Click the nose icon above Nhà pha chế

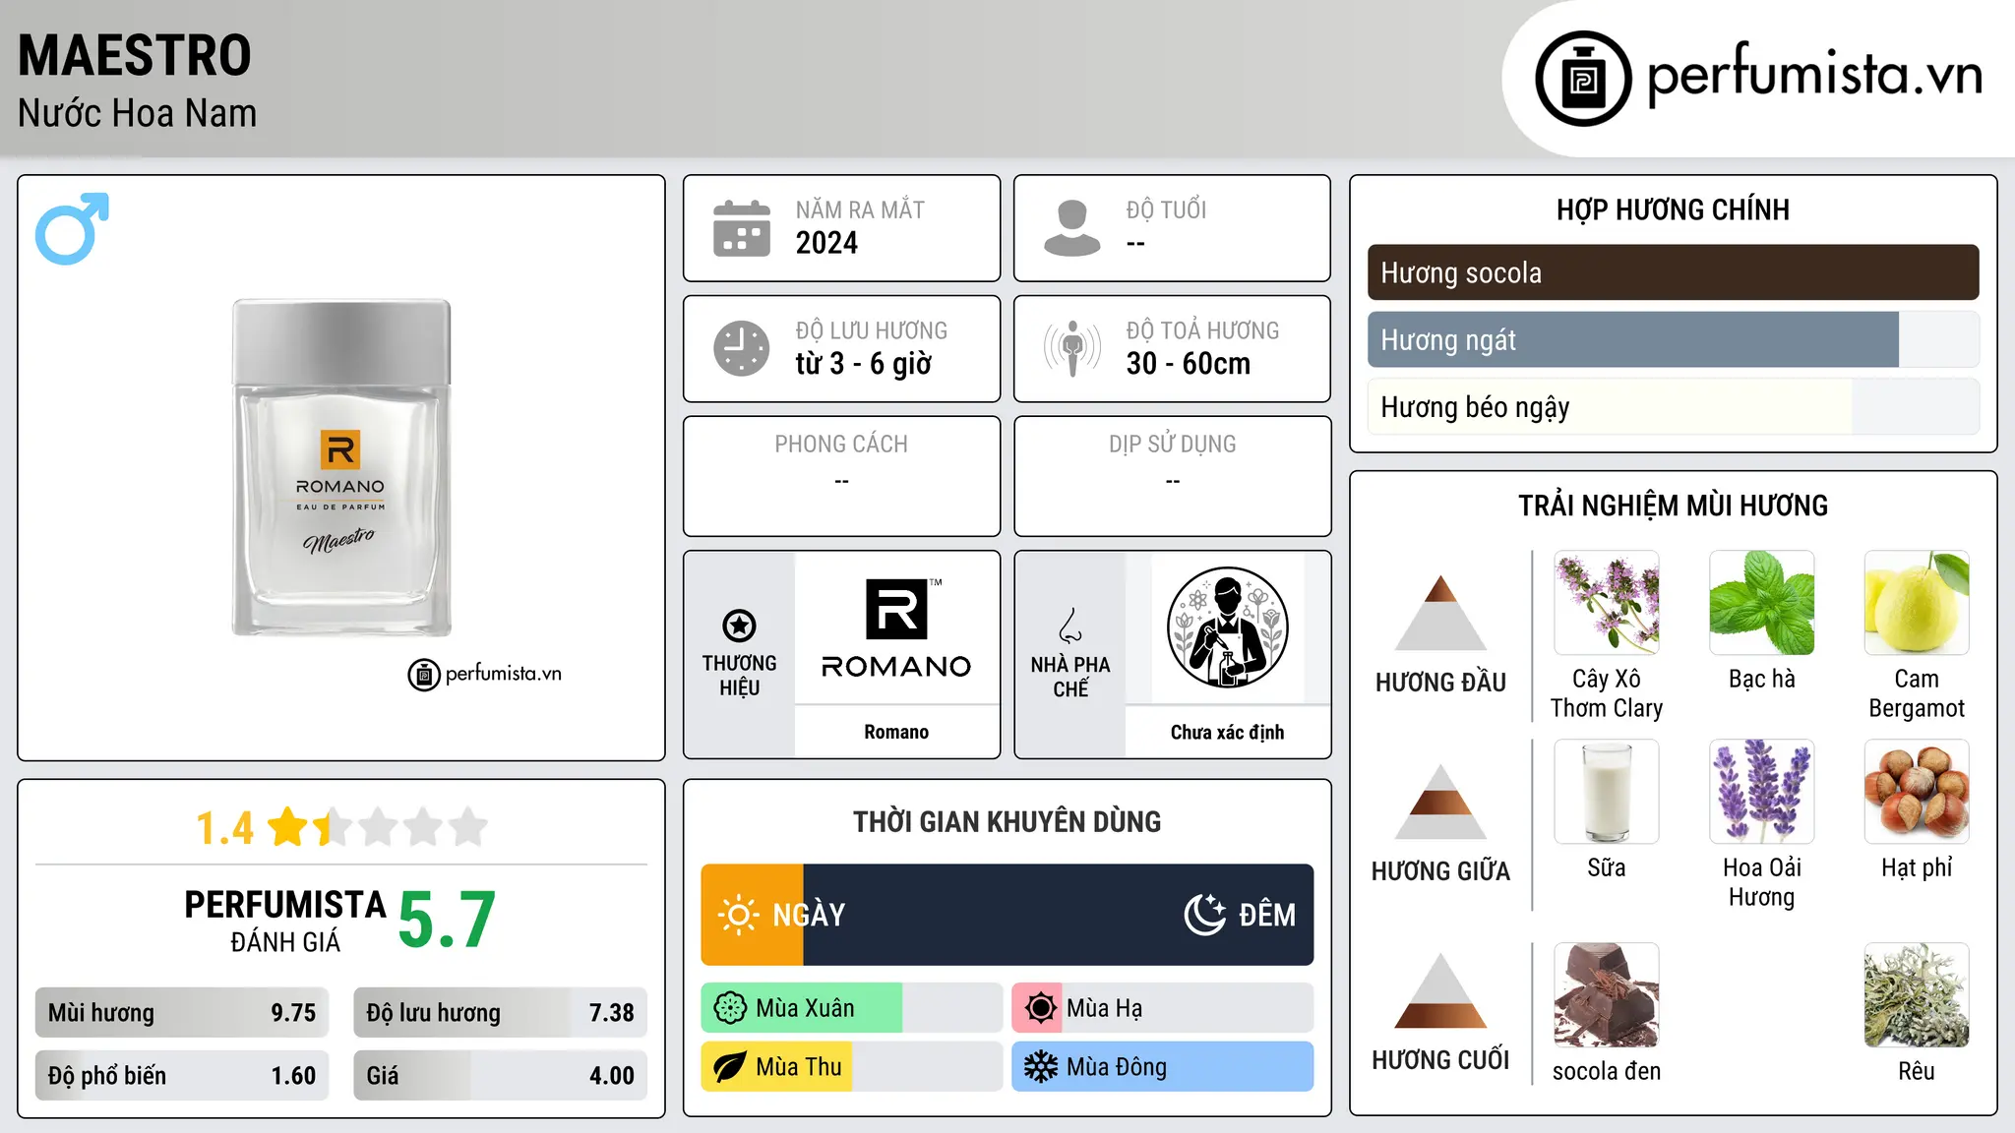point(1070,626)
